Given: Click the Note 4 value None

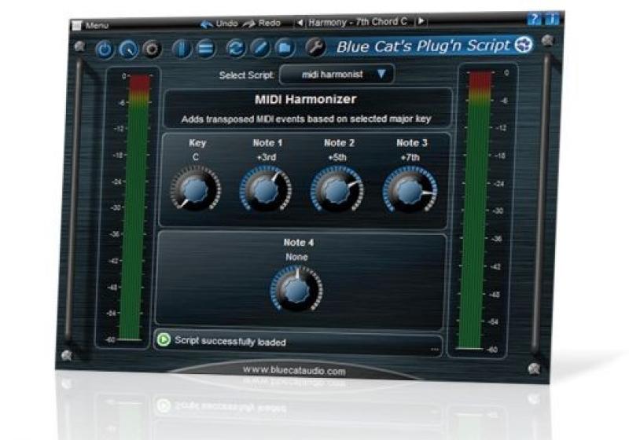Looking at the screenshot, I should pyautogui.click(x=296, y=257).
